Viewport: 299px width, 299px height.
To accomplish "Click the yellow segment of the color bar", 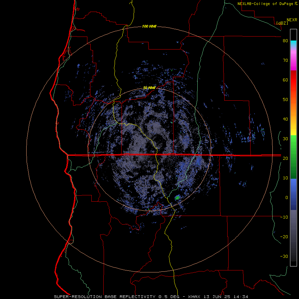I will tap(293, 131).
